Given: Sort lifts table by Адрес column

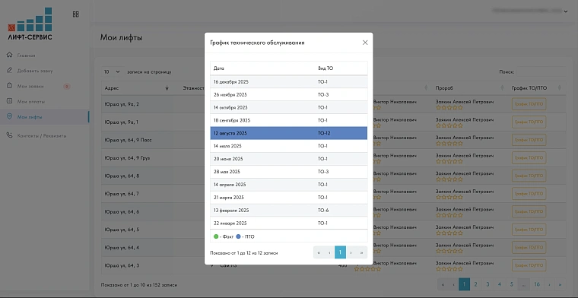Looking at the screenshot, I should pyautogui.click(x=136, y=88).
